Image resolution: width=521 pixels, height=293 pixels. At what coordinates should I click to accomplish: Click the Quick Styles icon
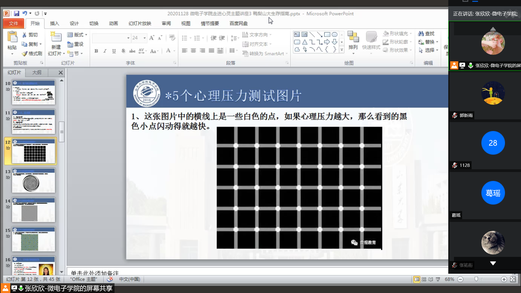click(371, 37)
